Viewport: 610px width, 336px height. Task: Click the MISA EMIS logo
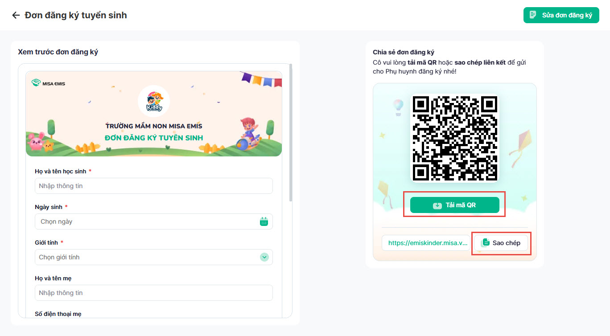pyautogui.click(x=48, y=83)
